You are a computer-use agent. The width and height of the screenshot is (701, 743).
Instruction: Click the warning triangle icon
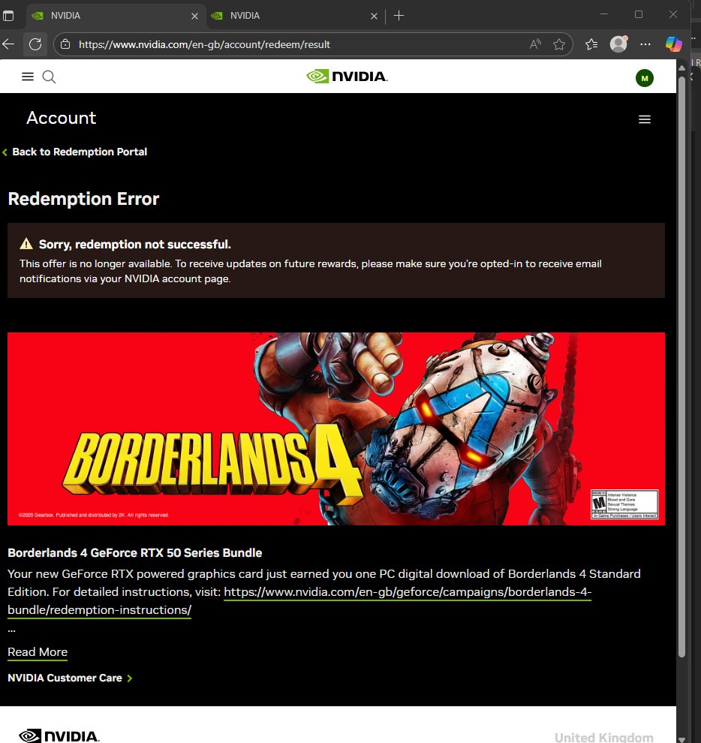pyautogui.click(x=26, y=244)
